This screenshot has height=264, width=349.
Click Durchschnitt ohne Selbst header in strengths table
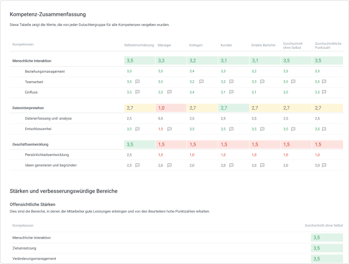324,226
